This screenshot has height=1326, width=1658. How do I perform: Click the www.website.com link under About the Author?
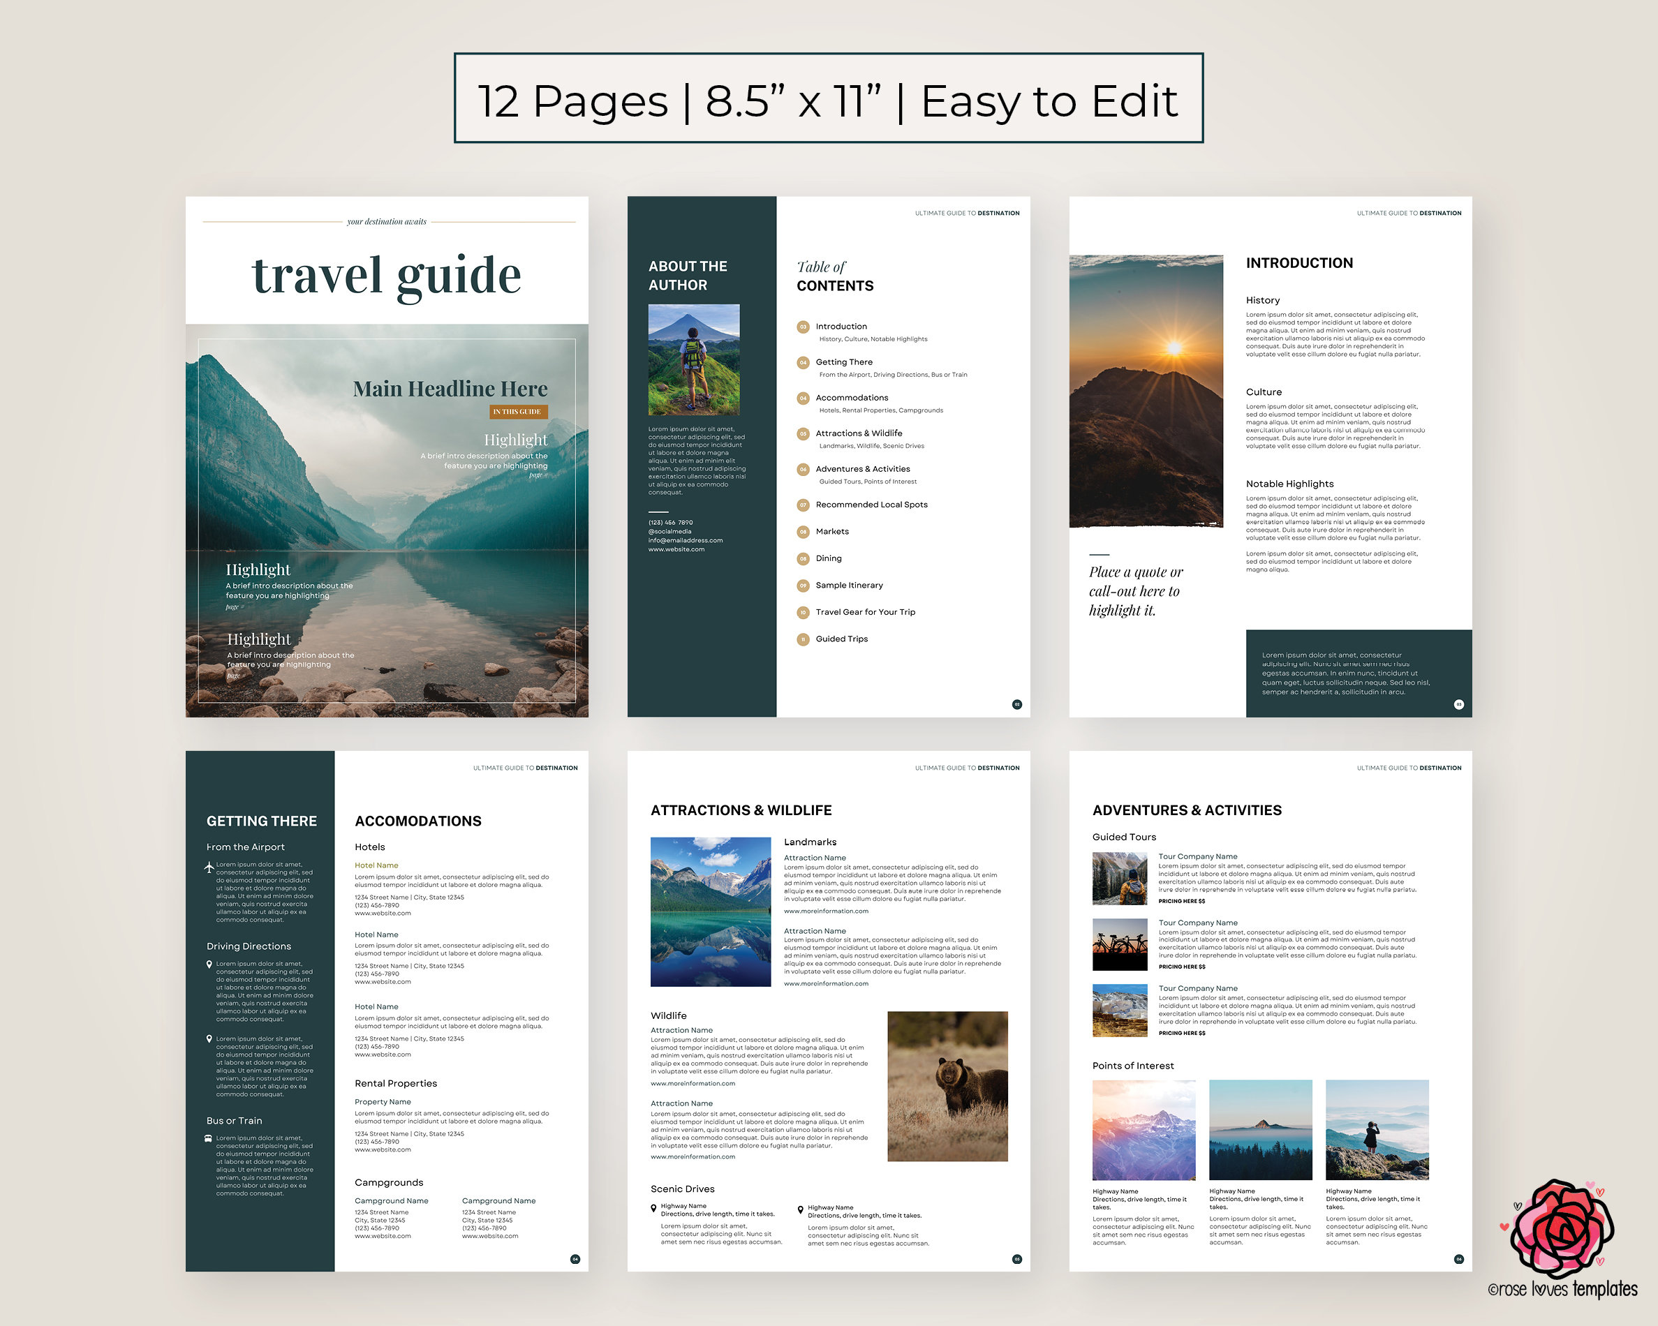pos(676,550)
